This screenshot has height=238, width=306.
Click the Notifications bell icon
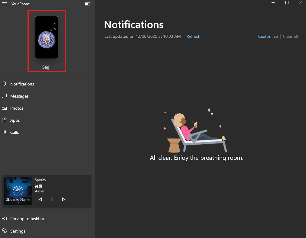(4, 84)
